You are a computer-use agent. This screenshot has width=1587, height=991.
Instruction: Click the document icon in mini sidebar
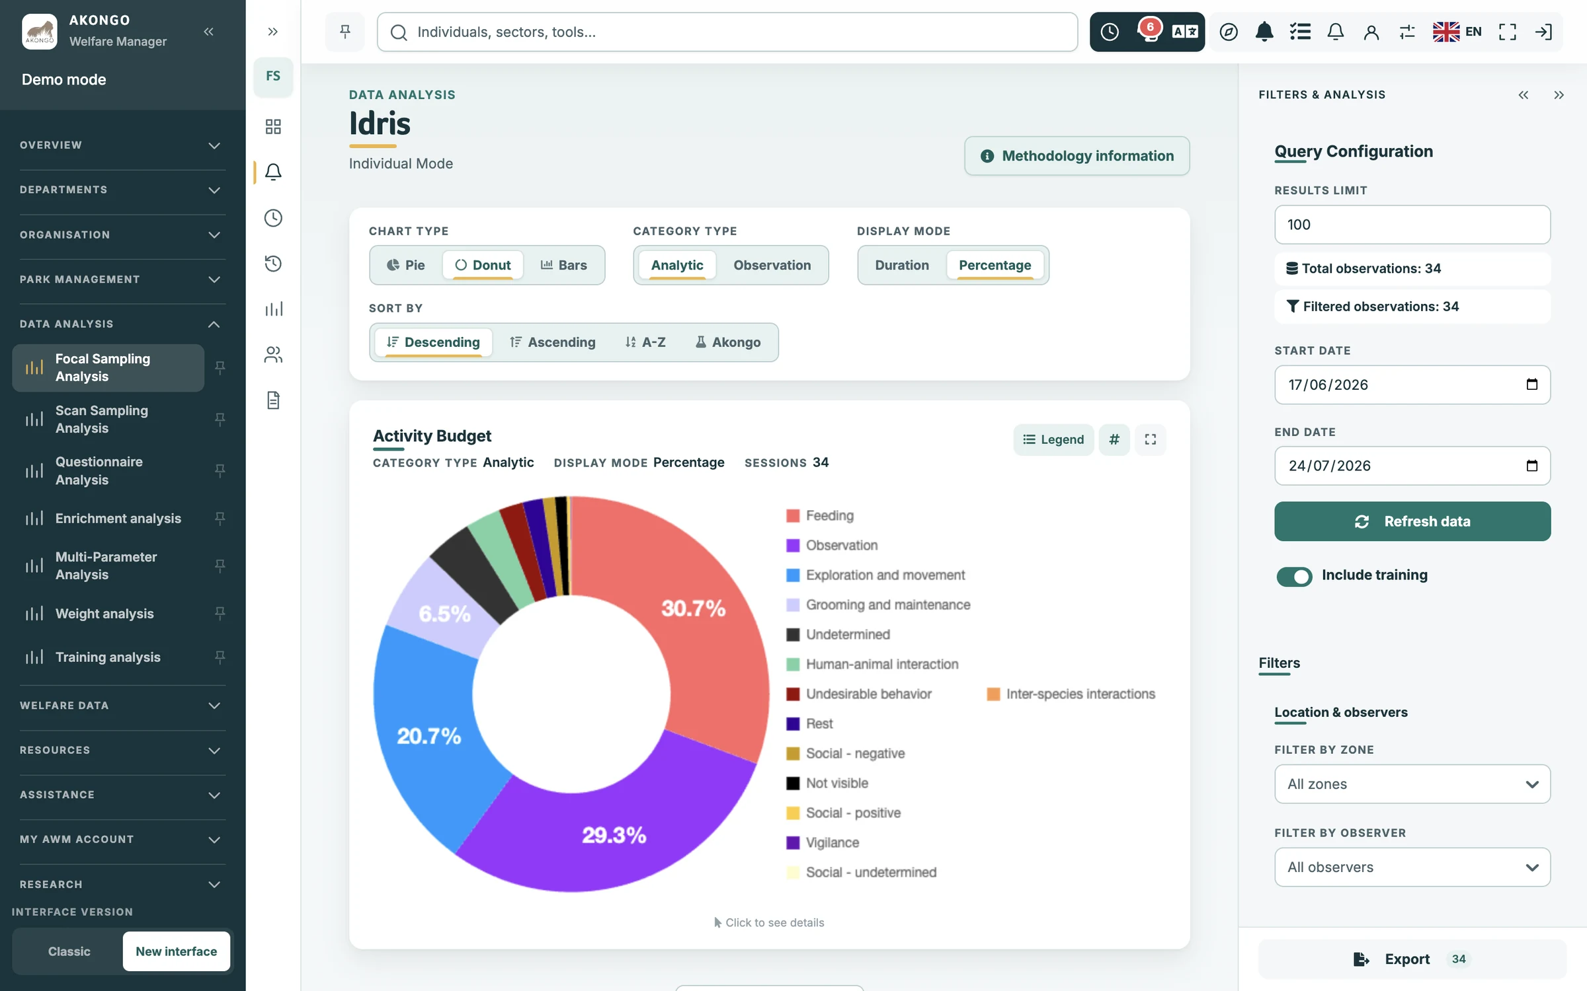coord(273,400)
